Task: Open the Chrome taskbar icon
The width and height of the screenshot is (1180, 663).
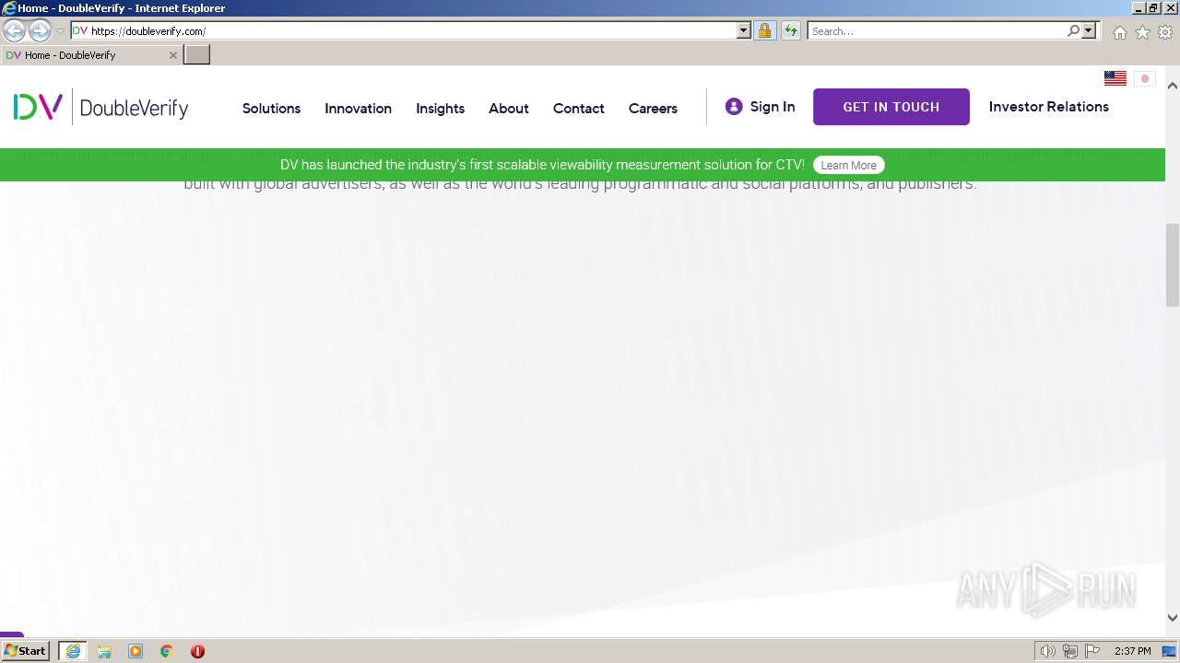Action: (x=167, y=651)
